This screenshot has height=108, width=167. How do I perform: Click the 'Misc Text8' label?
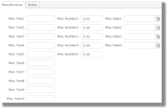tap(16, 81)
